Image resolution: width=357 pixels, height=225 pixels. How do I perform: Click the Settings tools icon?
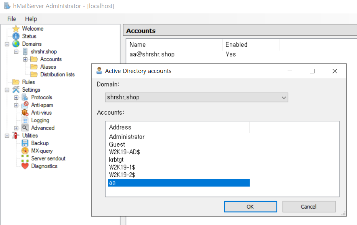tap(16, 90)
